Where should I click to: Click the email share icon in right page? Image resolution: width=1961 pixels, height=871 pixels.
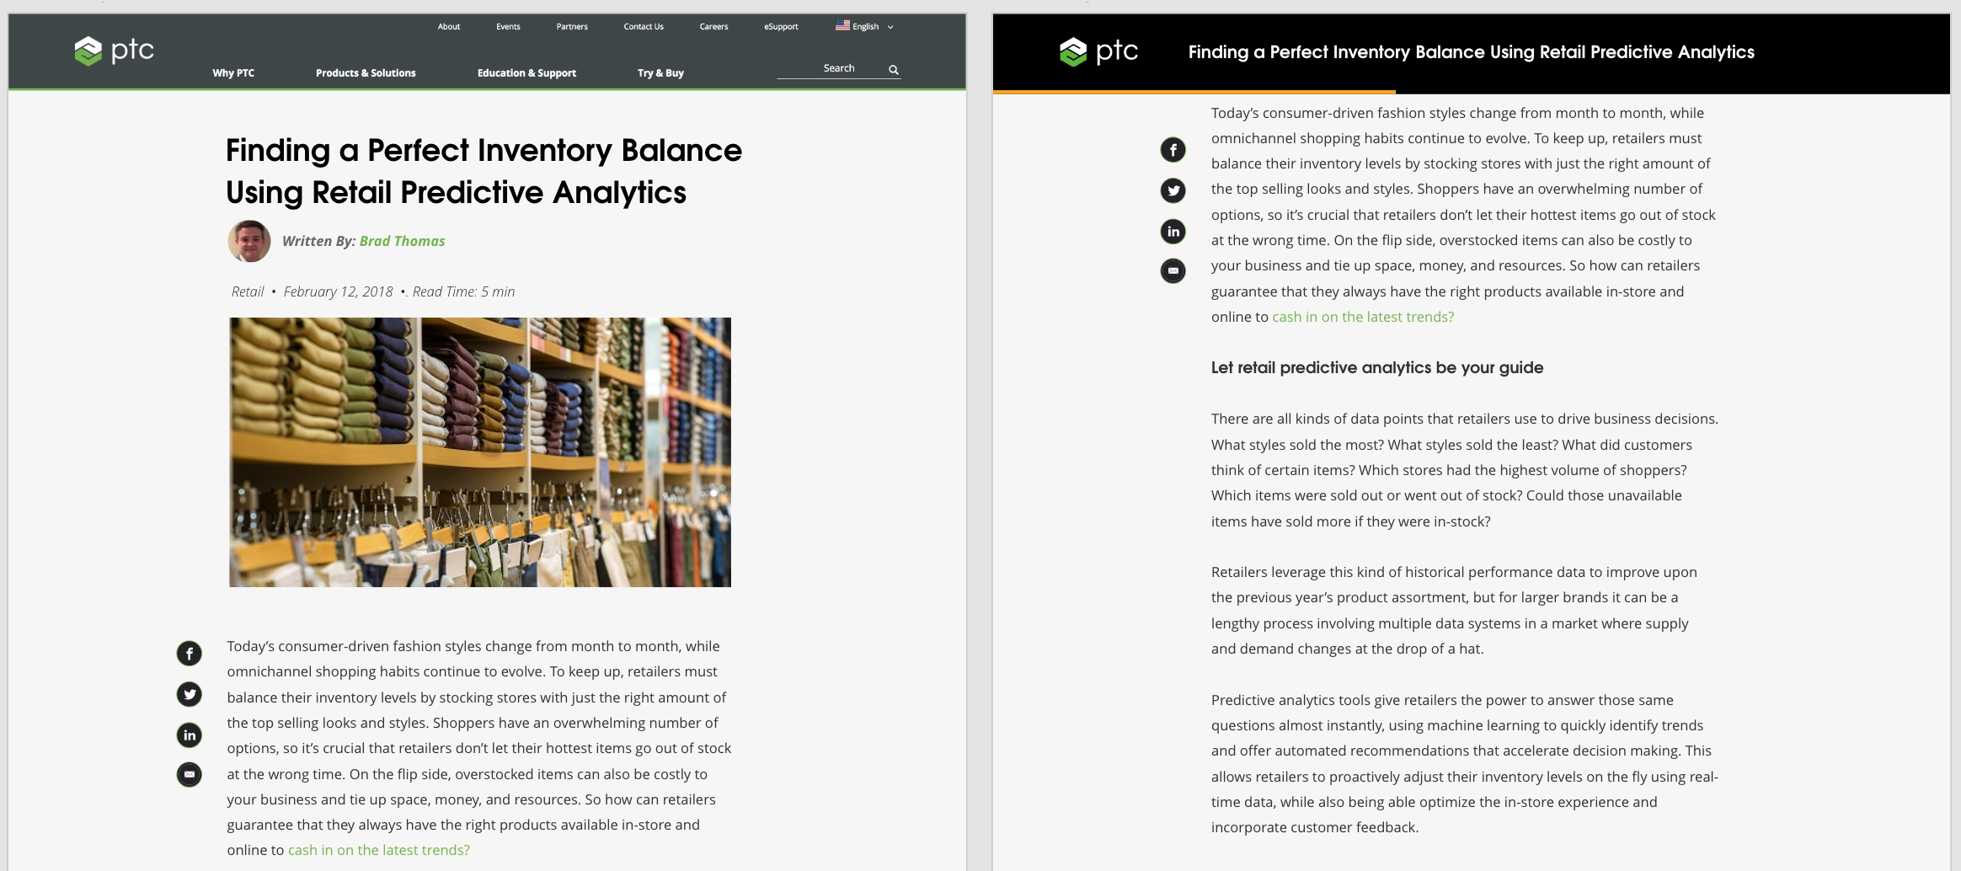[1173, 271]
